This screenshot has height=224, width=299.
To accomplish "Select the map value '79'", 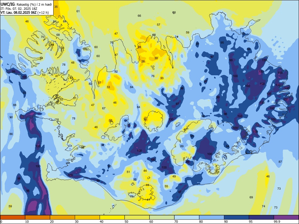I will tap(132, 197).
